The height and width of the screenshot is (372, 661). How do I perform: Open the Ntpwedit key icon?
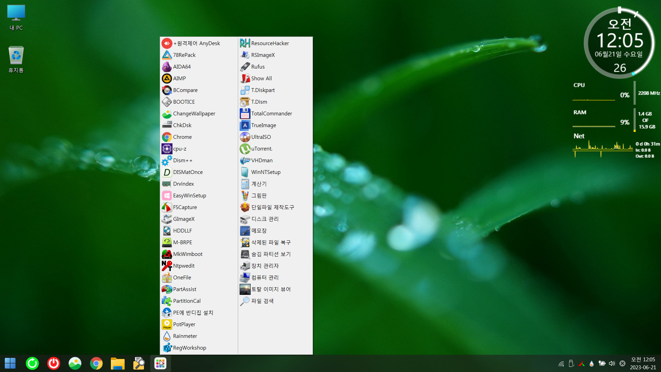[x=167, y=266]
